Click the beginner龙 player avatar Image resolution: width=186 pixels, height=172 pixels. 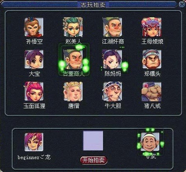tap(34, 142)
